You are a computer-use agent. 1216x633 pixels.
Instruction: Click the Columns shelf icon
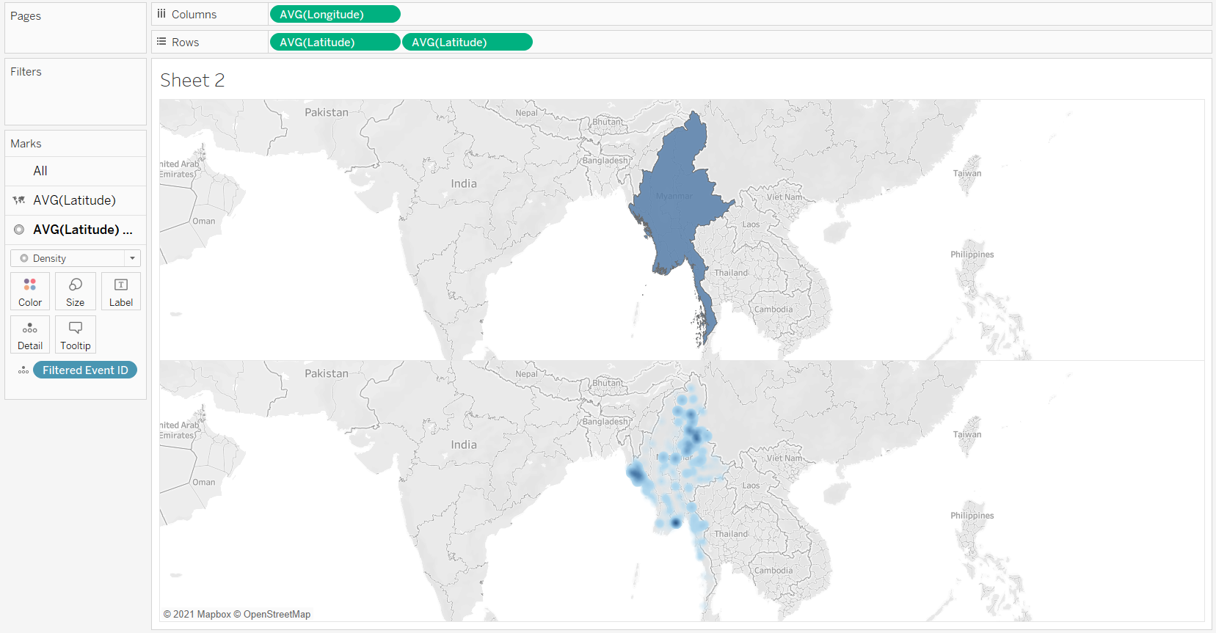161,14
